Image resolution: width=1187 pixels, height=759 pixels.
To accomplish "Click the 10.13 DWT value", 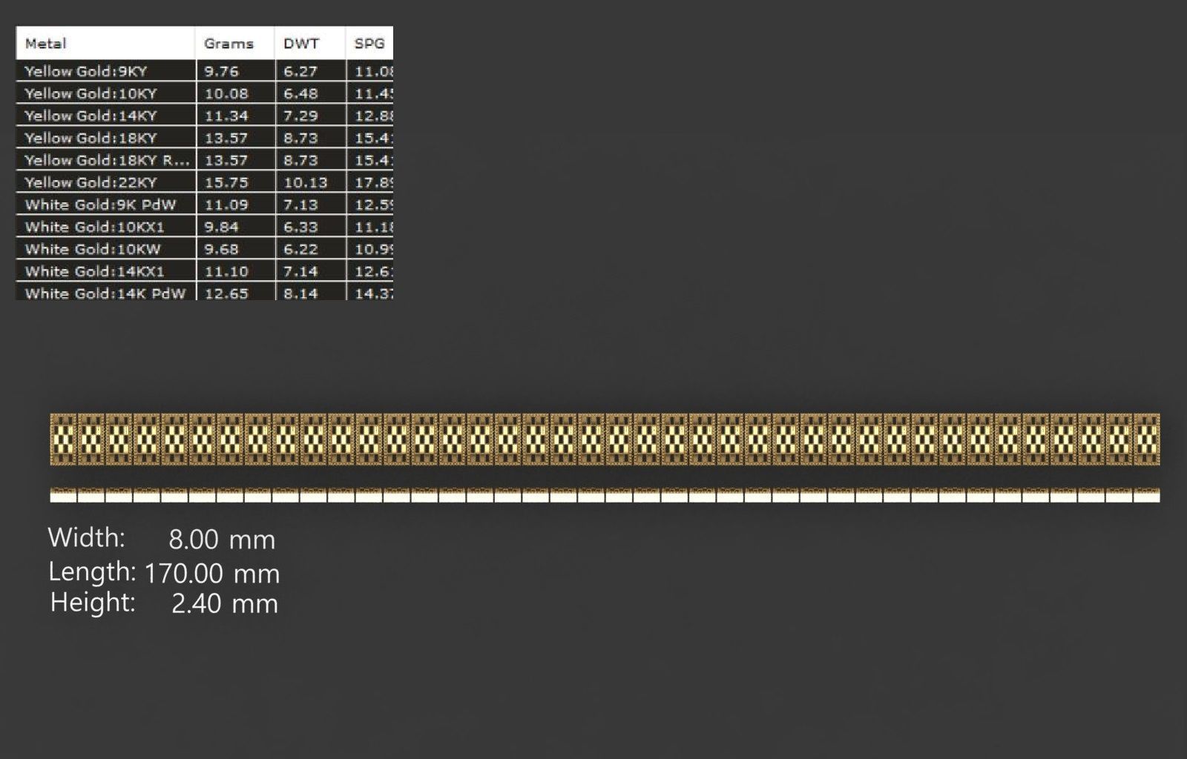I will point(305,182).
